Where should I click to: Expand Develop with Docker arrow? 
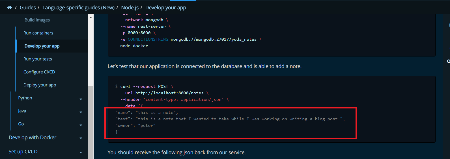coord(81,138)
